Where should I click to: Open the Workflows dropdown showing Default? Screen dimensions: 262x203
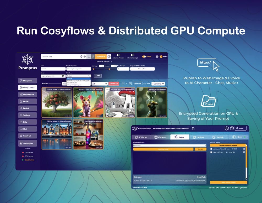click(x=79, y=76)
